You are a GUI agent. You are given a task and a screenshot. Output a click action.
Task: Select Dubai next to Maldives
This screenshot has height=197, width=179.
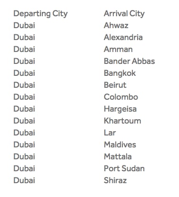point(24,145)
